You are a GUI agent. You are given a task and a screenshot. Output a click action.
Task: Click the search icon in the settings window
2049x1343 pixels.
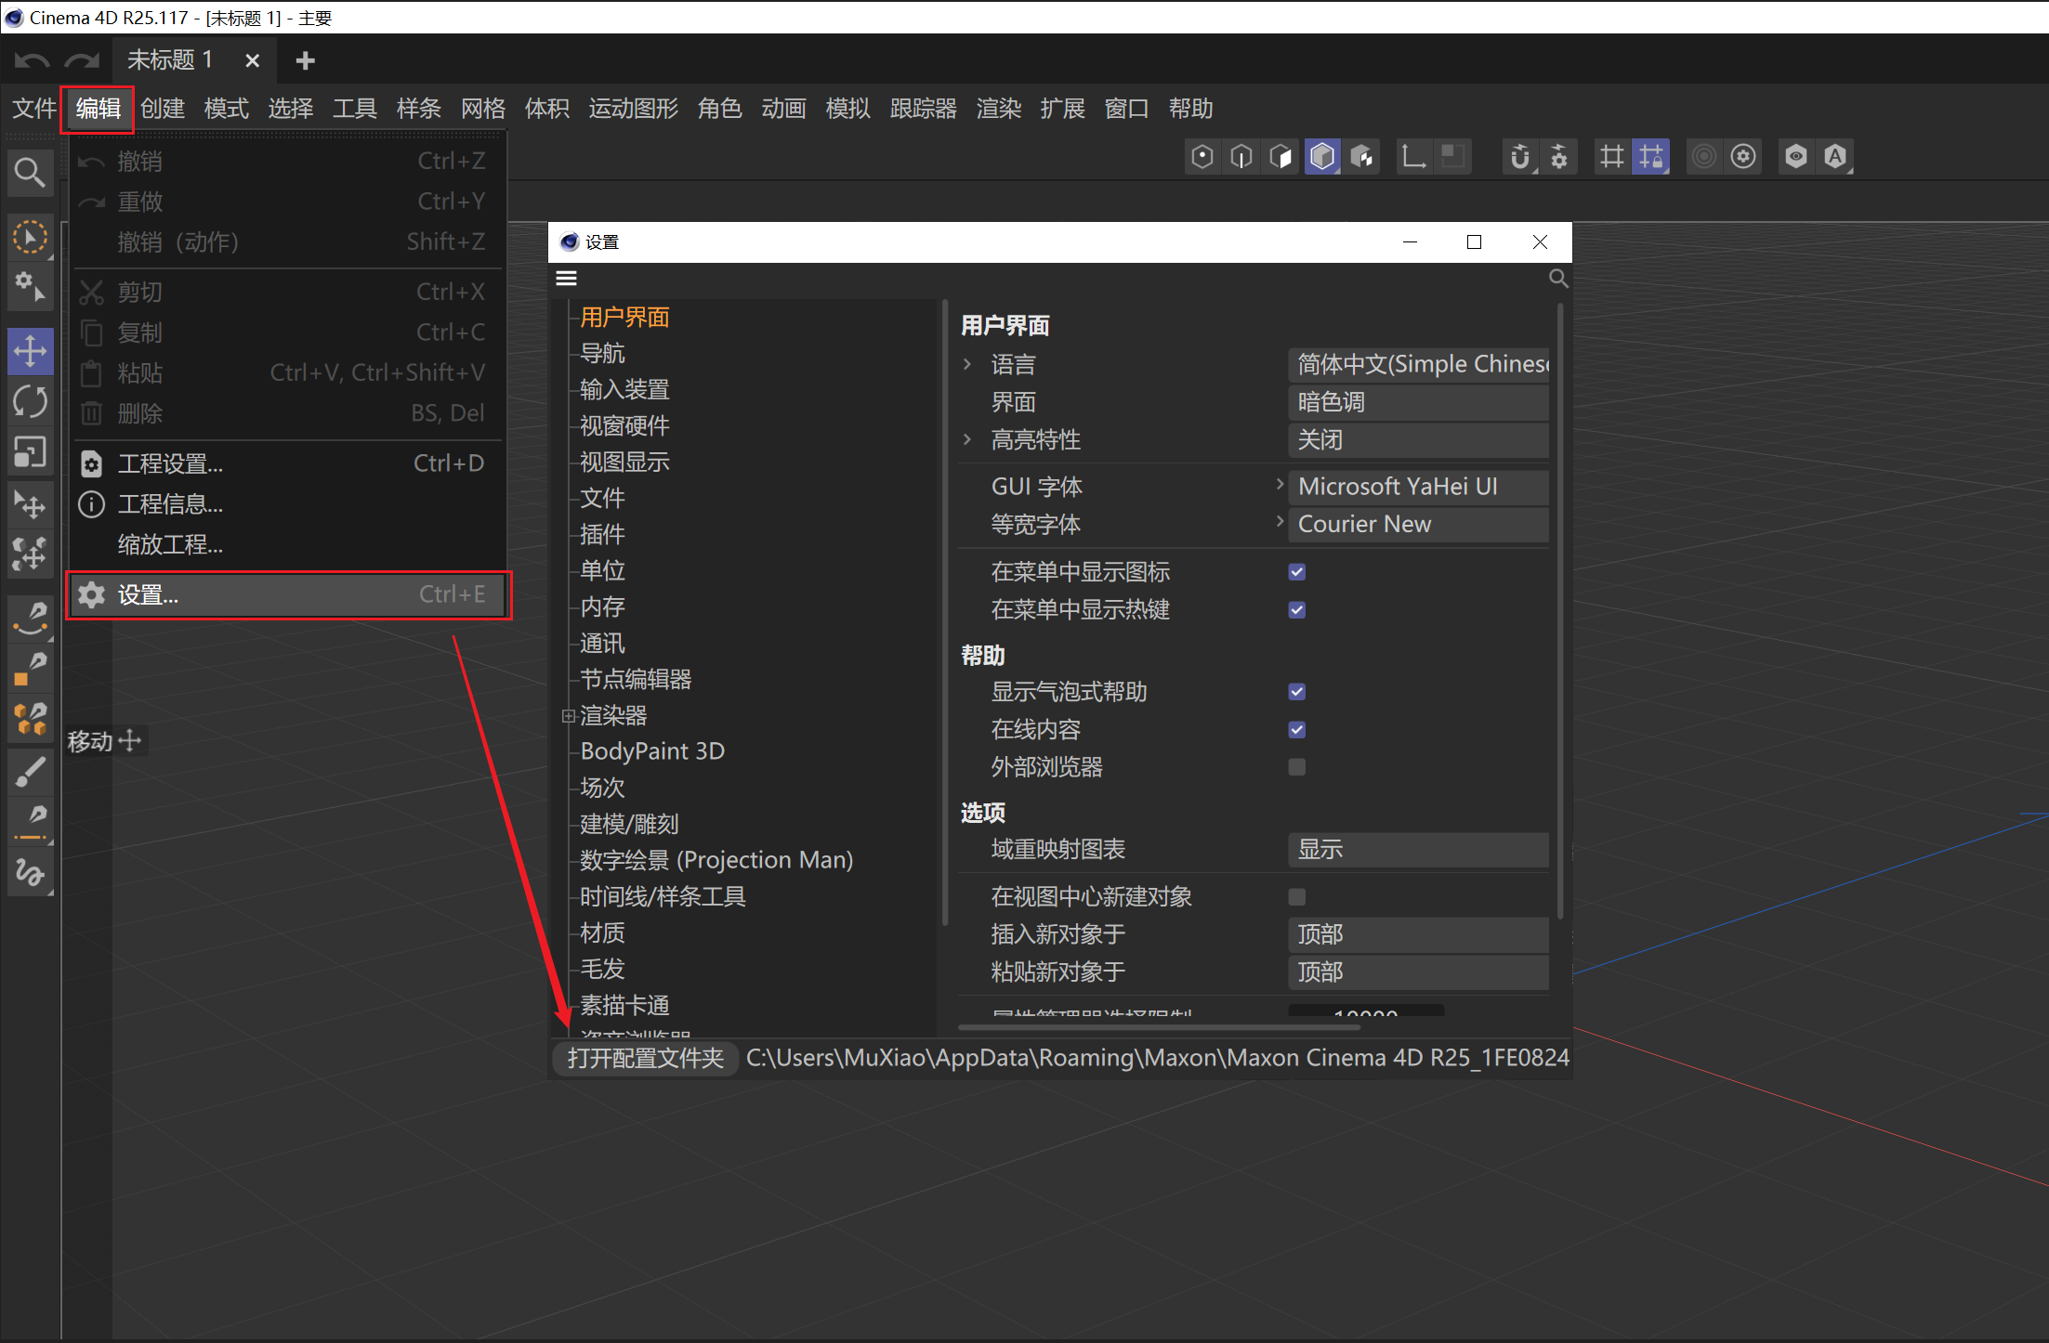click(x=1557, y=279)
